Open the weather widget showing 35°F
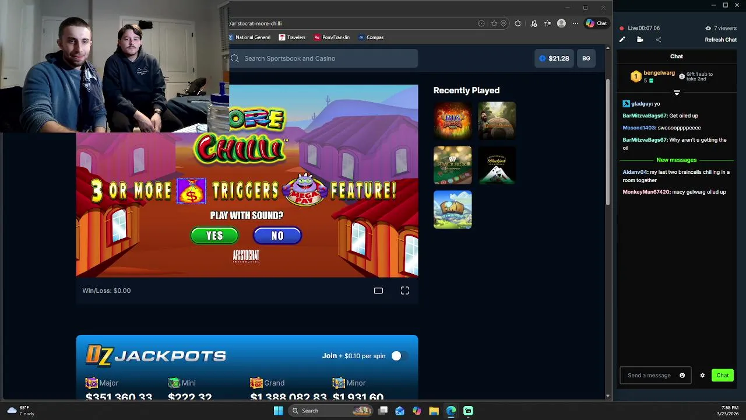746x420 pixels. point(21,411)
